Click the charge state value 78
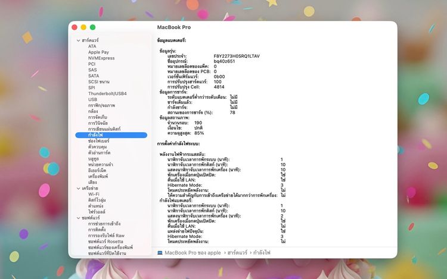 point(232,112)
